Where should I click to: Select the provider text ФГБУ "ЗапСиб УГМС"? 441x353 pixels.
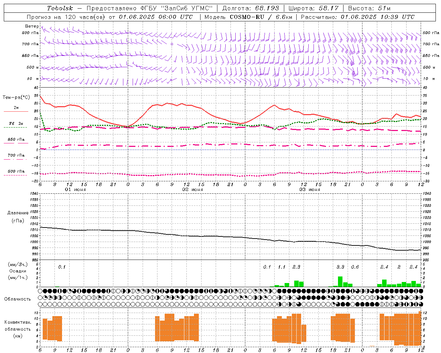[x=177, y=8]
